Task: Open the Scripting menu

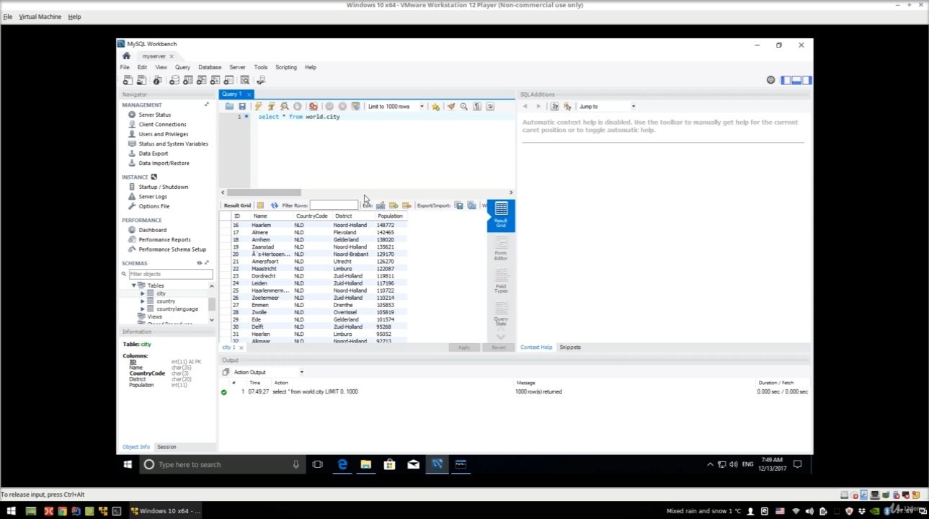Action: [286, 67]
